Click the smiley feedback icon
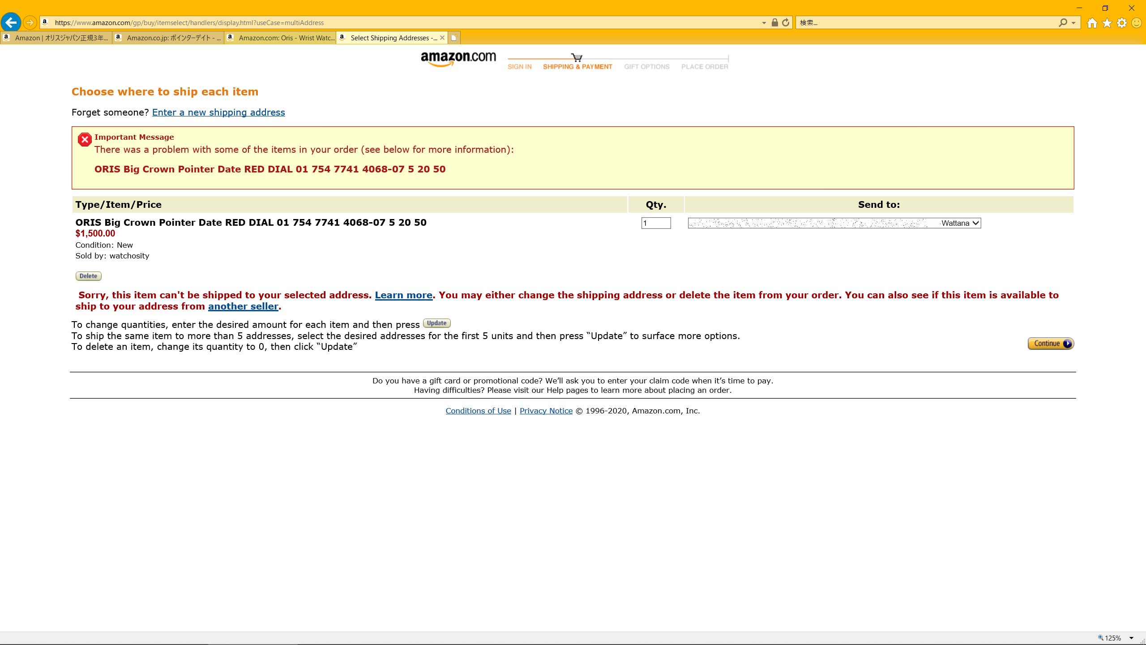1146x645 pixels. click(1136, 23)
